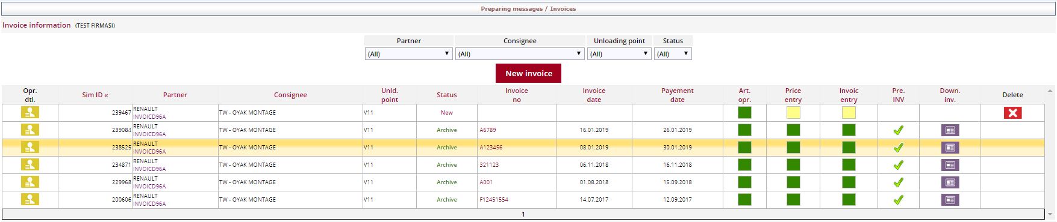Click green Invoic entry square for A123456
Viewport: 1057px width, 222px height.
(849, 148)
